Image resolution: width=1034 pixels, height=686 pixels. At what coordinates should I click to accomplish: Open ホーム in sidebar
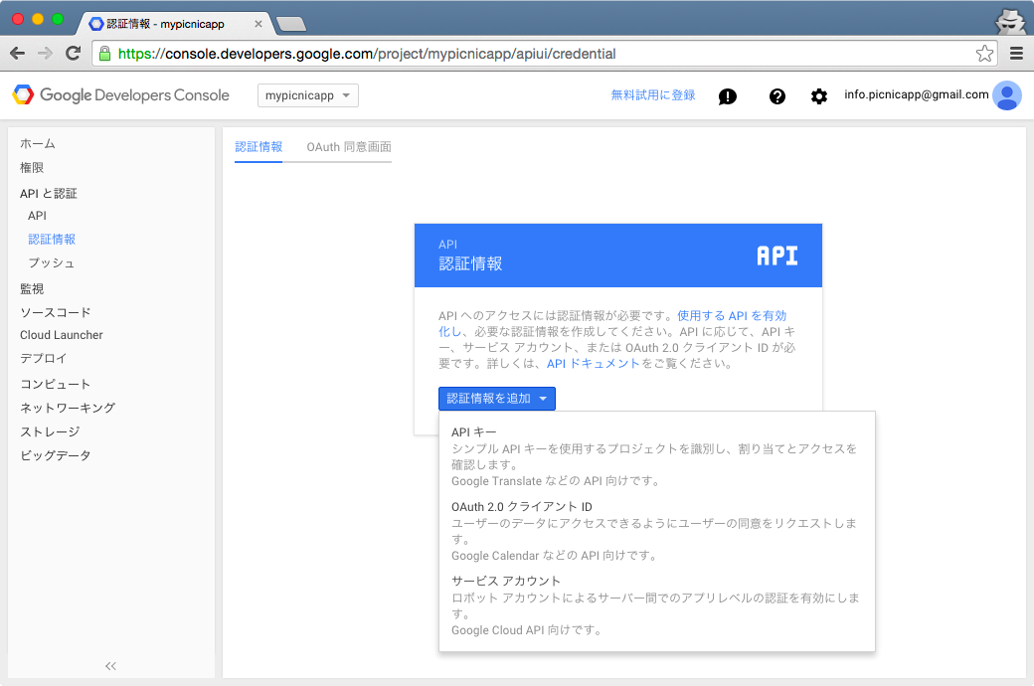tap(38, 144)
